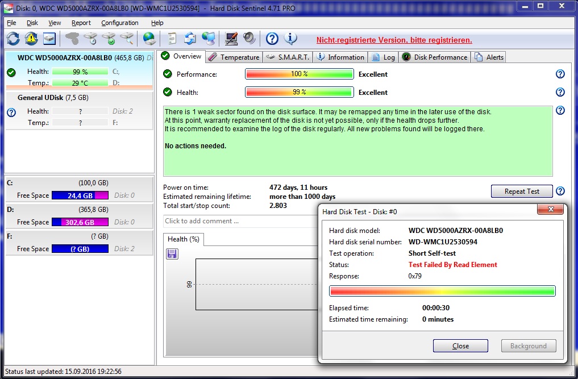Select the General UDisk entry
The image size is (578, 379).
(x=79, y=111)
